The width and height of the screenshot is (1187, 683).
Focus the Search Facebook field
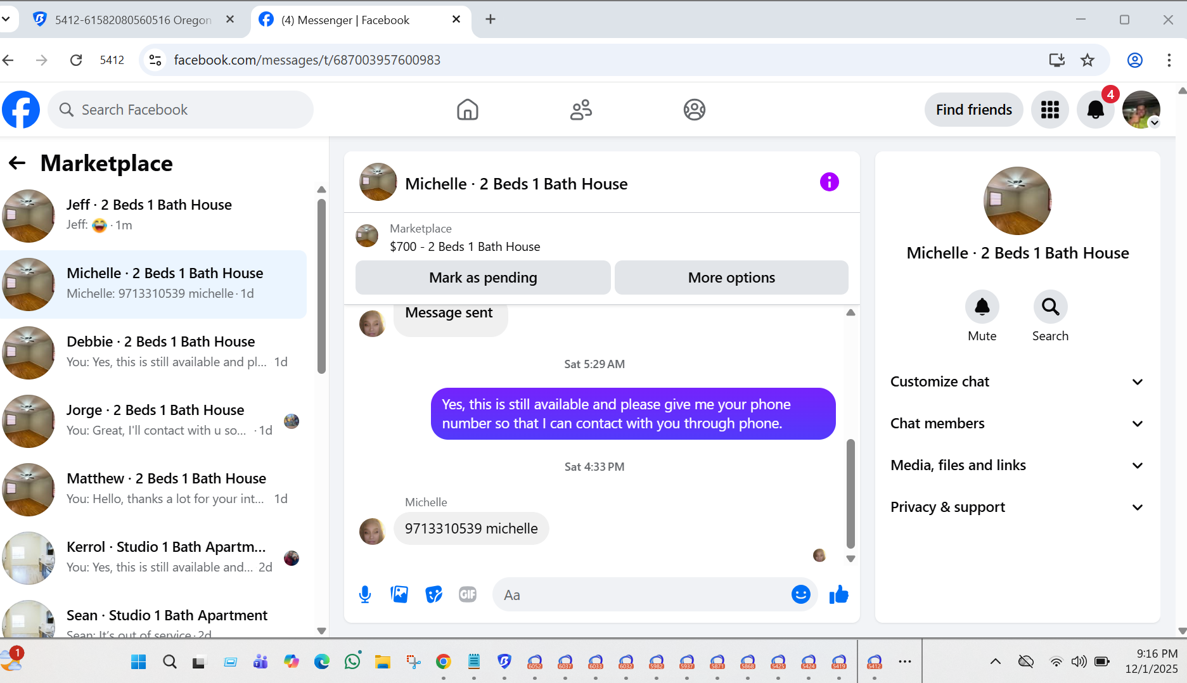(x=181, y=110)
